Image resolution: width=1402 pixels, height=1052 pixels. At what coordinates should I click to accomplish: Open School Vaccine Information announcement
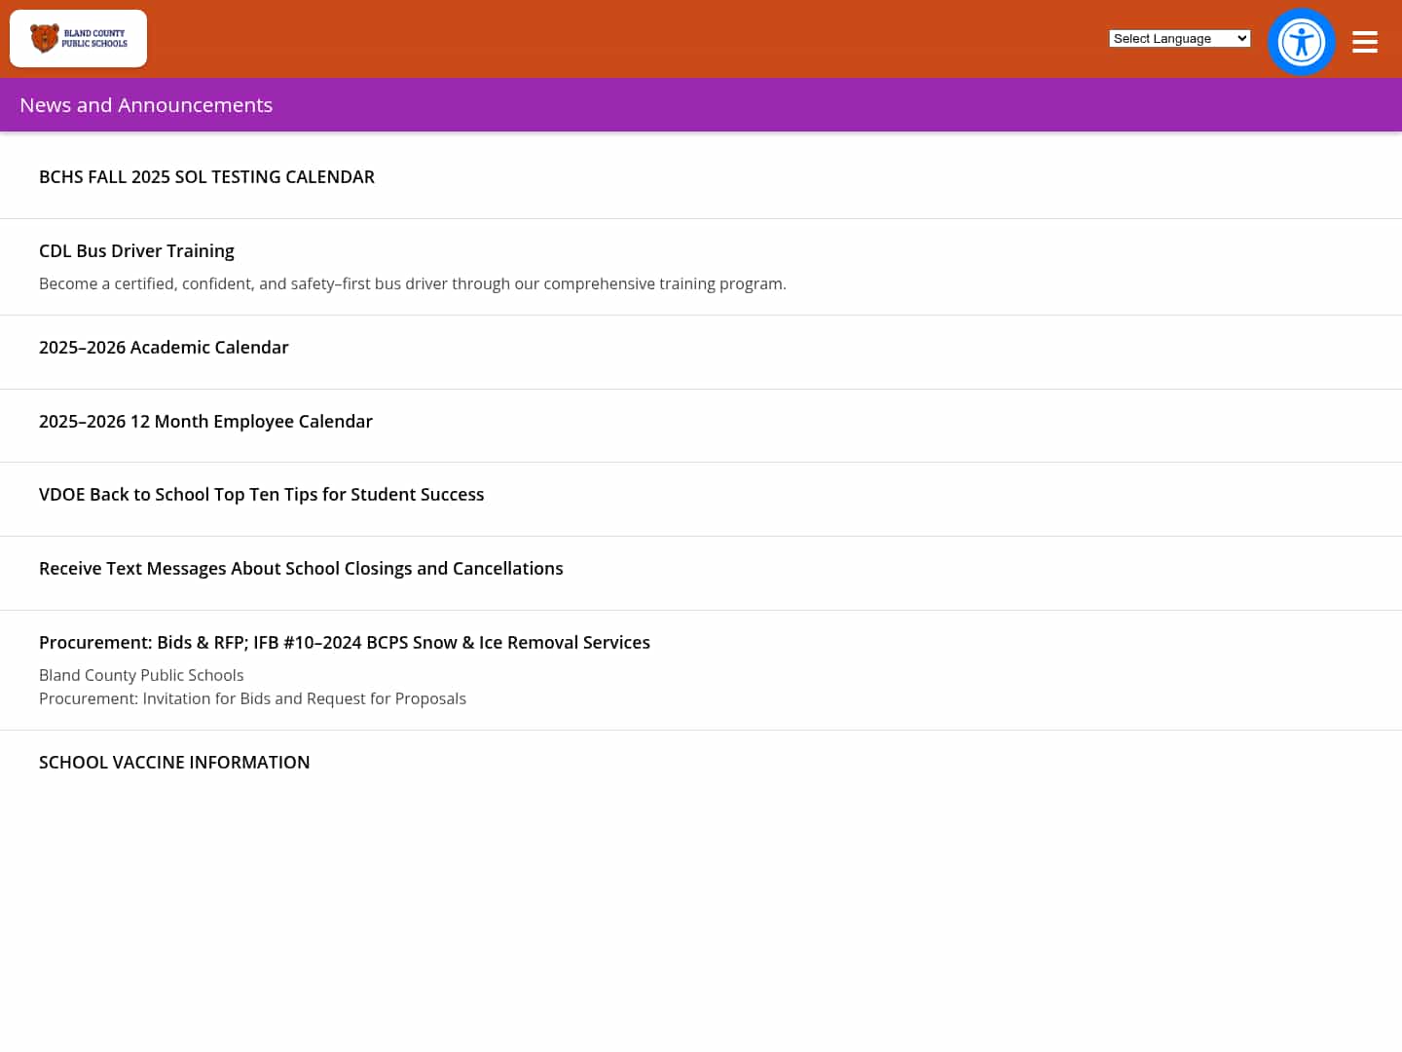174,763
